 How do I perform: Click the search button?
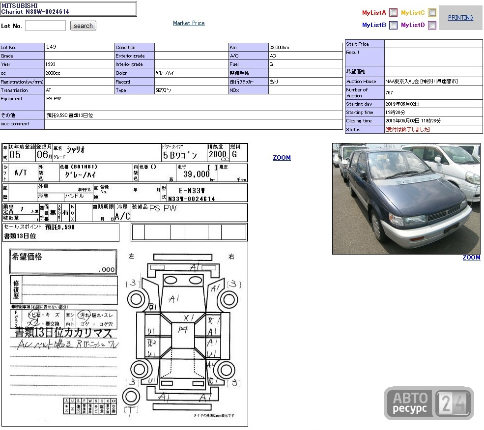(83, 26)
